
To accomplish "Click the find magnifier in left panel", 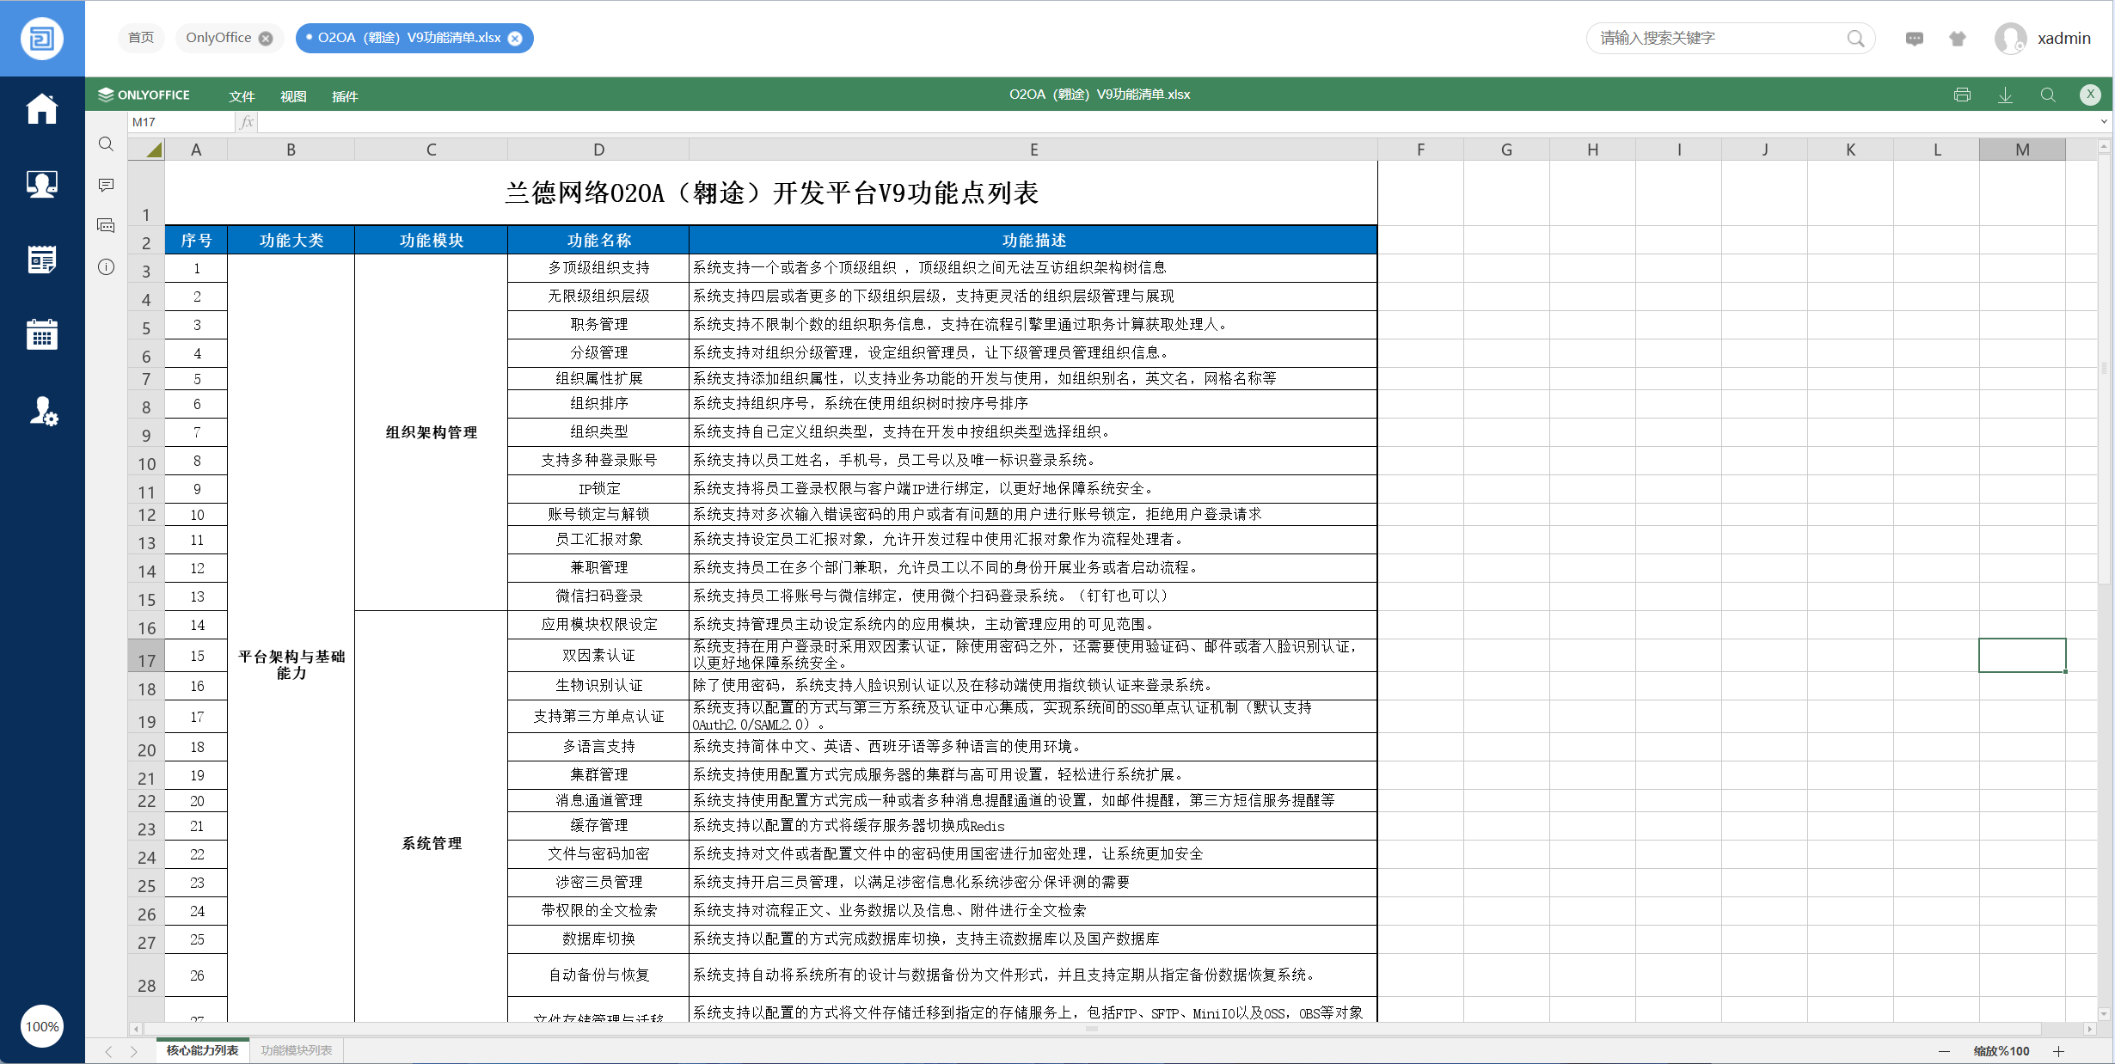I will click(x=106, y=144).
